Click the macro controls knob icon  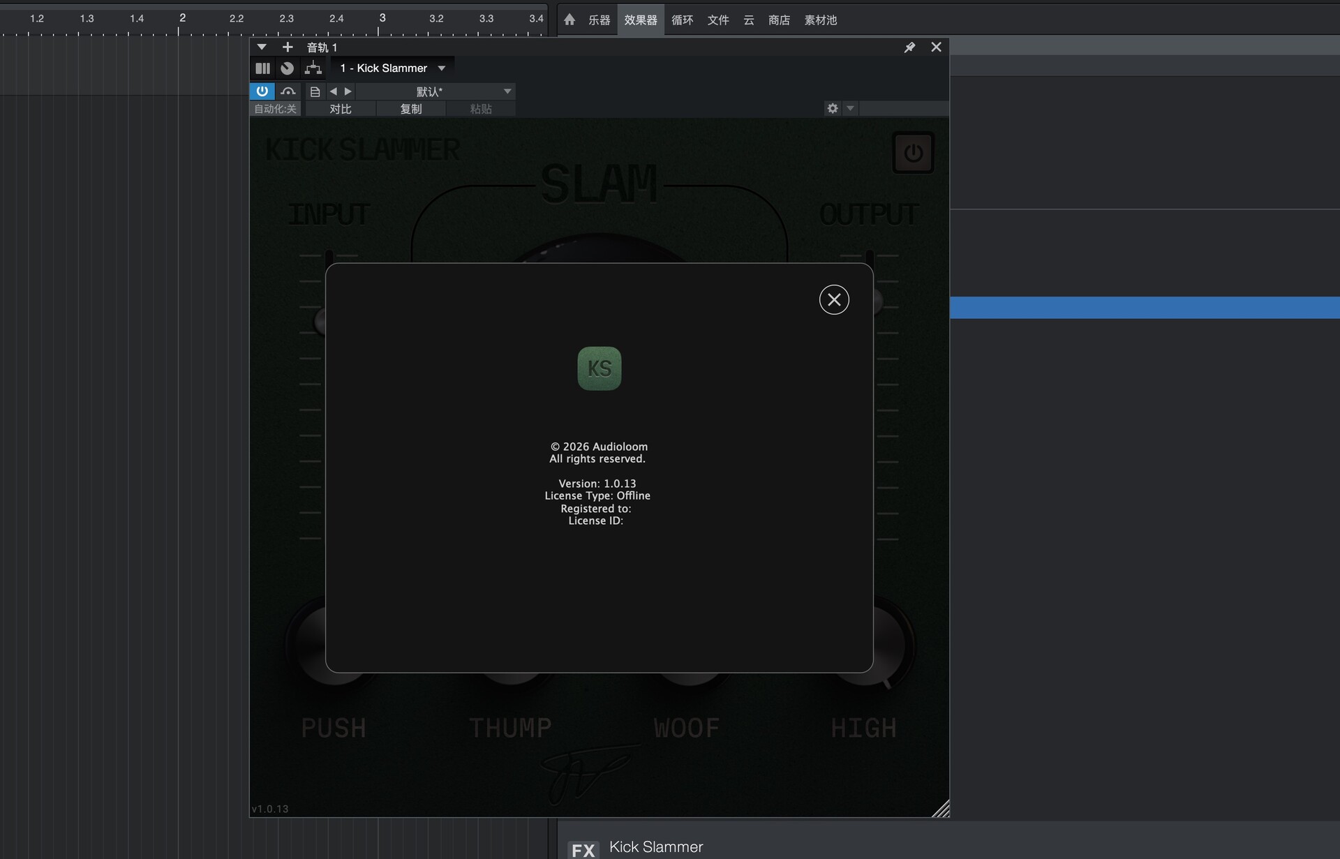(x=287, y=68)
